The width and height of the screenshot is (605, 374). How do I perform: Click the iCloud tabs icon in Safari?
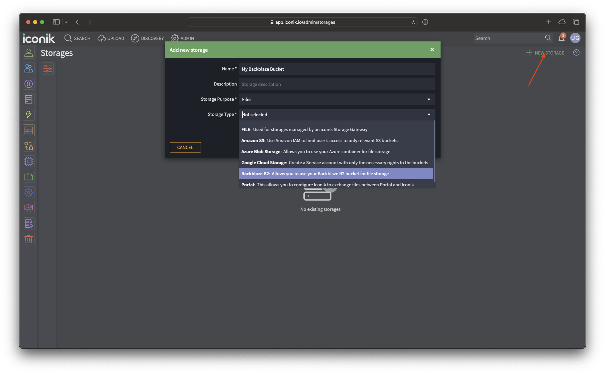pyautogui.click(x=562, y=22)
